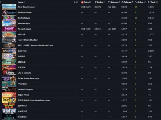The height and width of the screenshot is (120, 161).
Task: Open the BLOWFLY game thumbnail image
Action: point(9,106)
